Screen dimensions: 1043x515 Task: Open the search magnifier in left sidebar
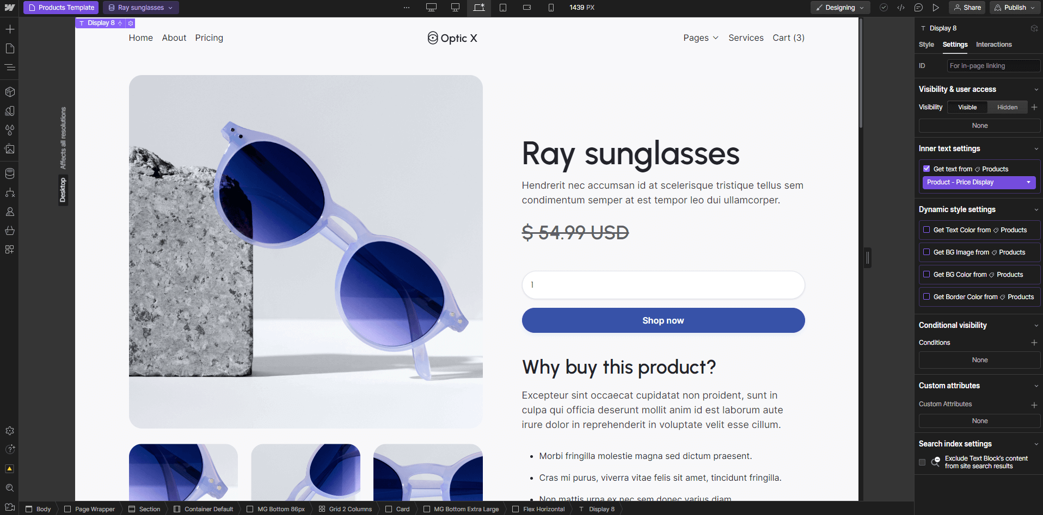[x=10, y=488]
